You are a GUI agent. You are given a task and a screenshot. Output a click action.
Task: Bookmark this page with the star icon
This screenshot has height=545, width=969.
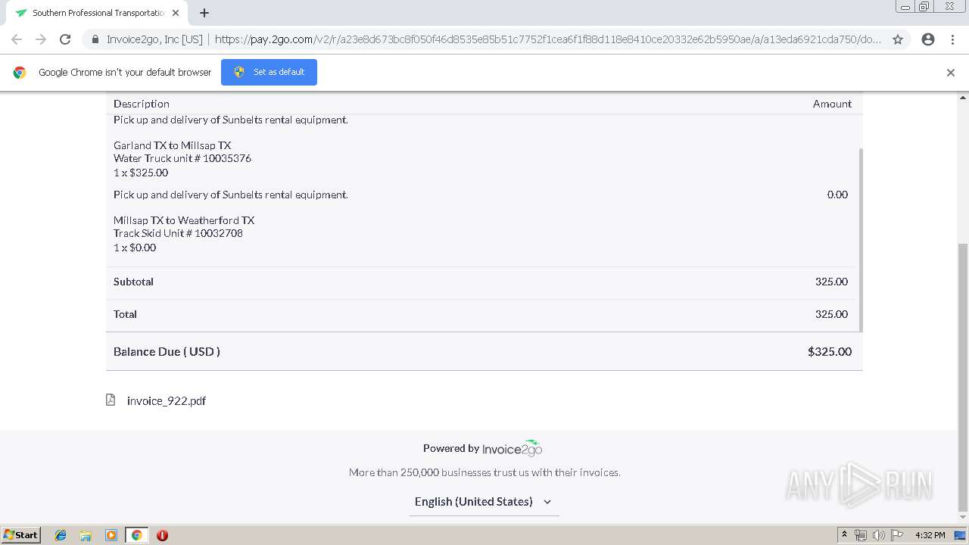(898, 39)
